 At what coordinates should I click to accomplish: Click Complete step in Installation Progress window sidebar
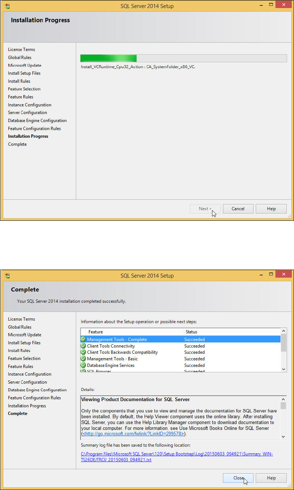(17, 144)
